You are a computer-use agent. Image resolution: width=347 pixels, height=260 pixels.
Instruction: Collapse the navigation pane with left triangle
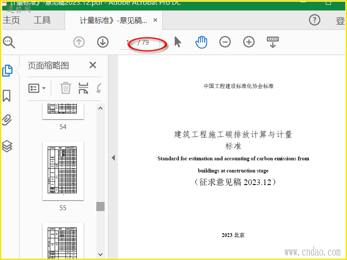(113, 158)
